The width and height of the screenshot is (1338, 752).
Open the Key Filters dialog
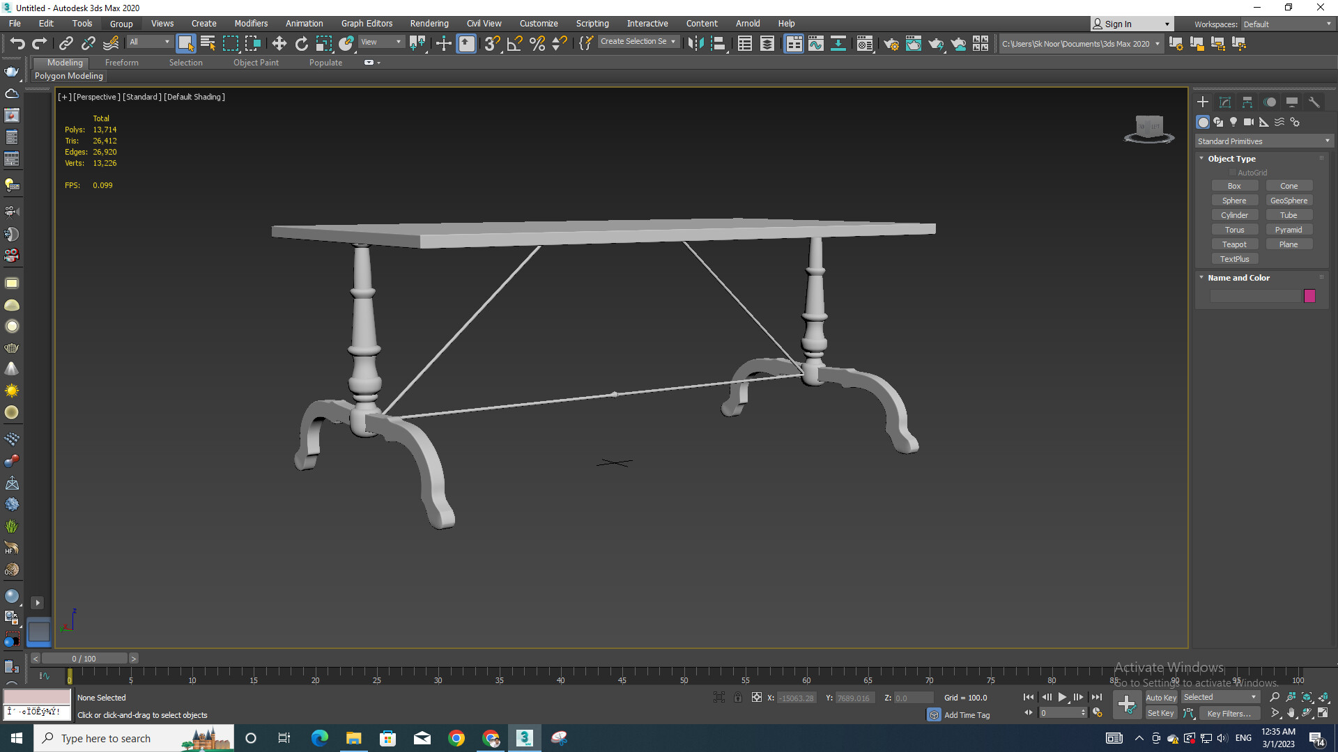click(1229, 713)
